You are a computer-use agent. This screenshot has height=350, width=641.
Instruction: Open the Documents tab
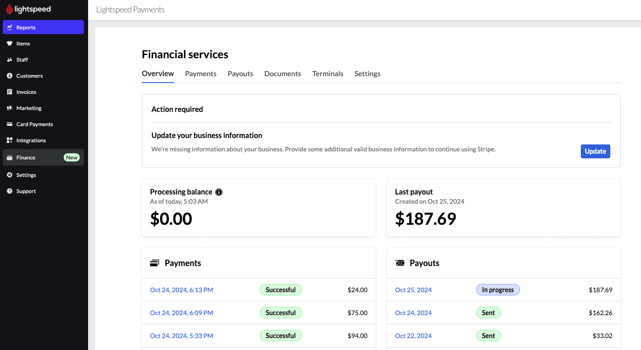282,73
